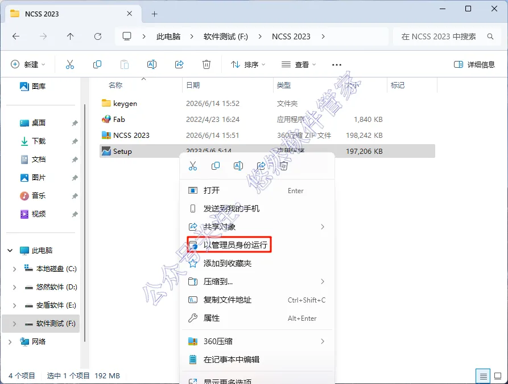508x384 pixels.
Task: Open the new tab plus button
Action: [x=155, y=14]
